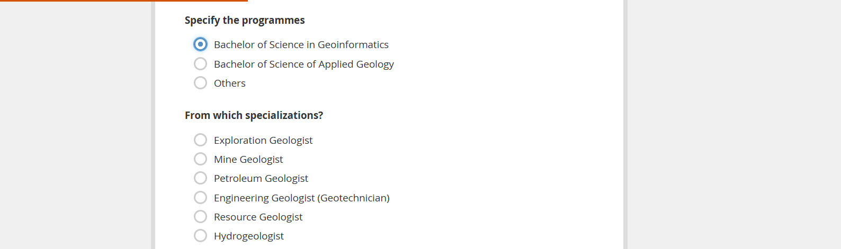
Task: Click the orange survey progress bar
Action: pos(124,1)
